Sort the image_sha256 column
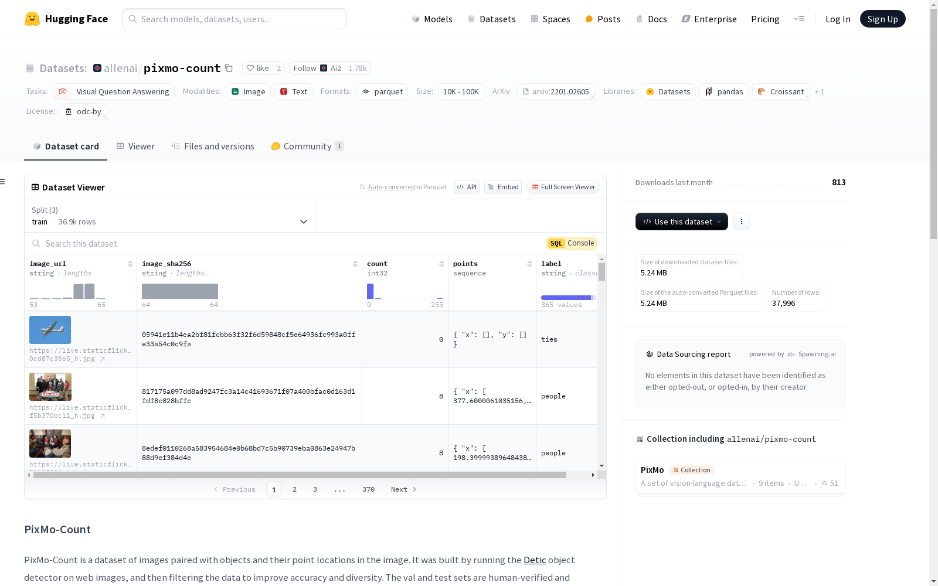 (355, 264)
